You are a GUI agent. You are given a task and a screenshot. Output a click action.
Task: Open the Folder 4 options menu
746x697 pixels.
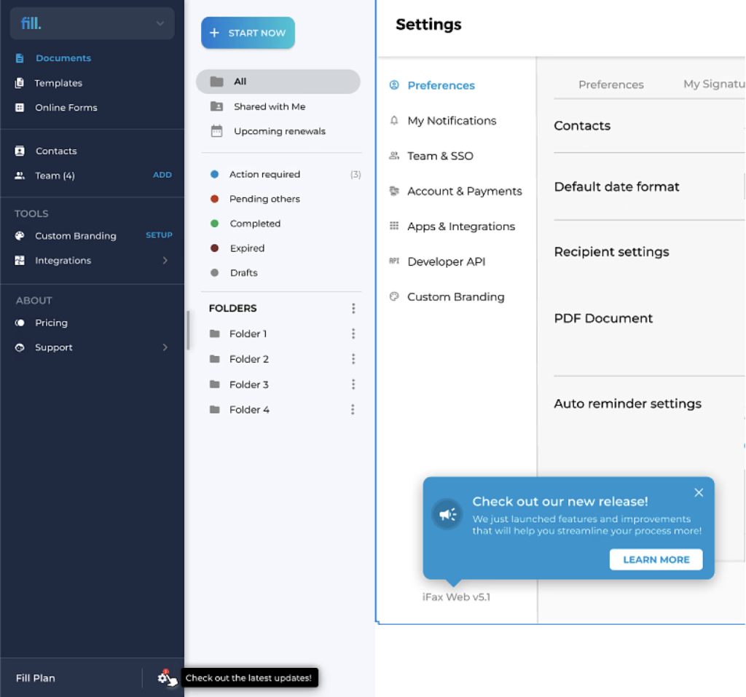point(353,409)
